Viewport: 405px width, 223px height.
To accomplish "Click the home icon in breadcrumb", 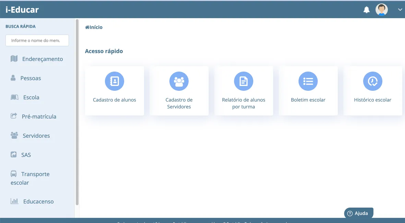I will point(87,27).
